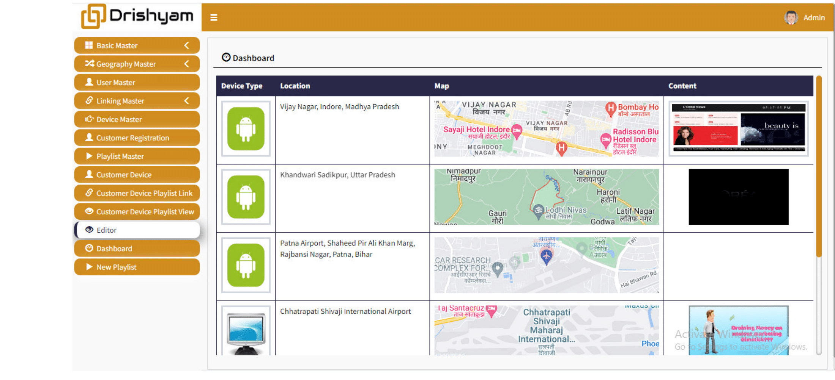The image size is (835, 380).
Task: Open the Vijay Nagar map thumbnail
Action: point(547,129)
